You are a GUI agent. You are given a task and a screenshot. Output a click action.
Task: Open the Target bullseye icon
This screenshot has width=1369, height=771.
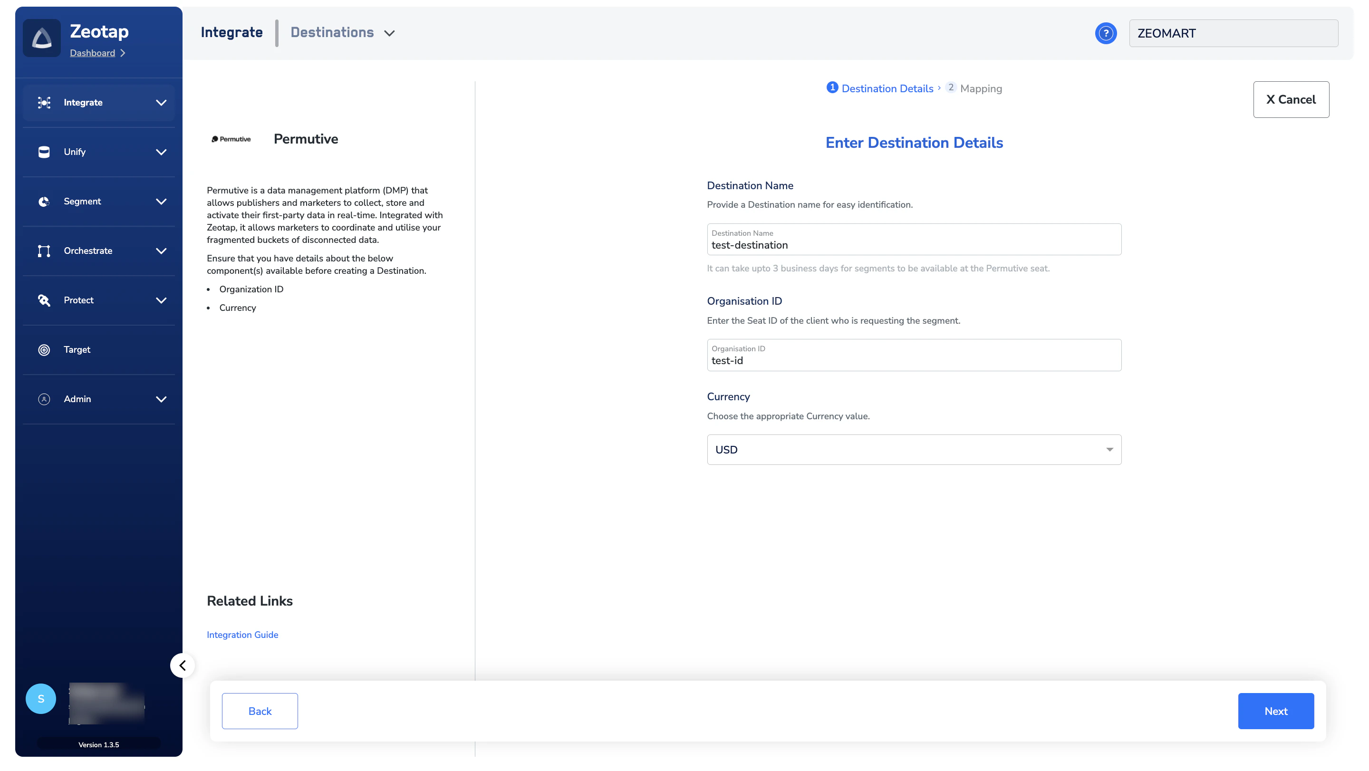[44, 350]
